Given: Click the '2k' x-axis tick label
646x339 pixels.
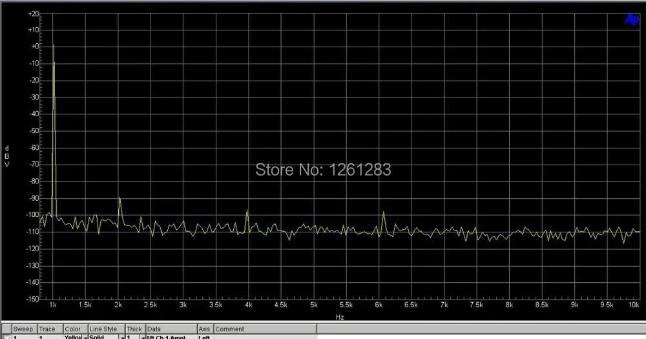Looking at the screenshot, I should point(118,305).
